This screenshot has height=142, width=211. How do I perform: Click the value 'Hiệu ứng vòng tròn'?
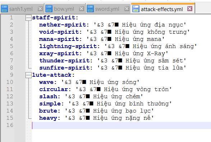point(136,90)
